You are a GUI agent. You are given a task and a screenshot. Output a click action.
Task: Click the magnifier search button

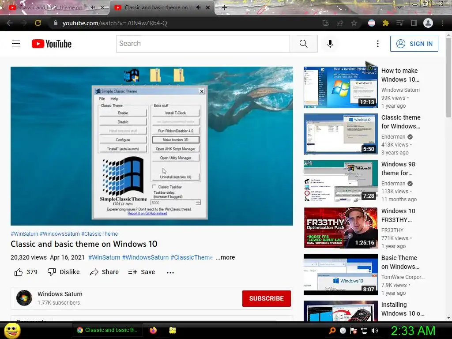coord(303,44)
